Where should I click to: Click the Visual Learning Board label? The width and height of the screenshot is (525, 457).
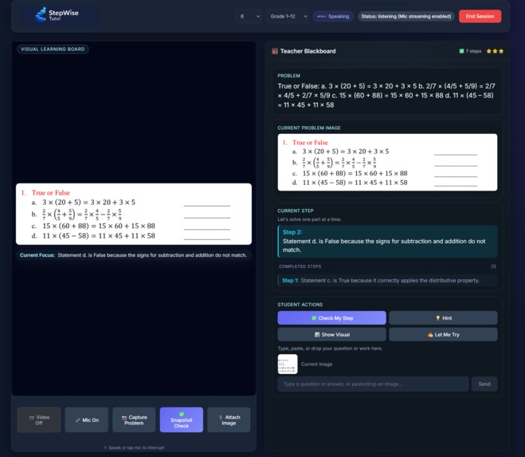53,49
